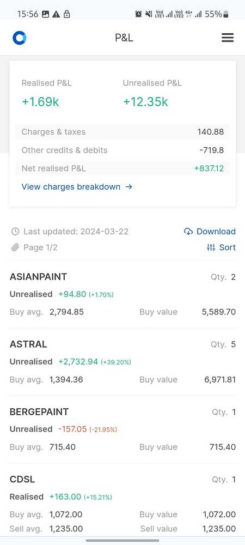Open the ASTRAL holding row

pos(122,362)
